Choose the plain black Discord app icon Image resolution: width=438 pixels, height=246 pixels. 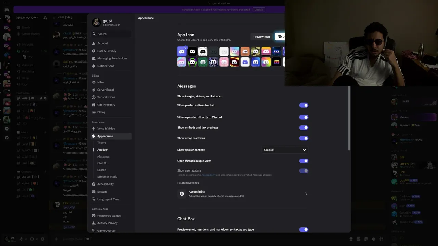point(192,51)
